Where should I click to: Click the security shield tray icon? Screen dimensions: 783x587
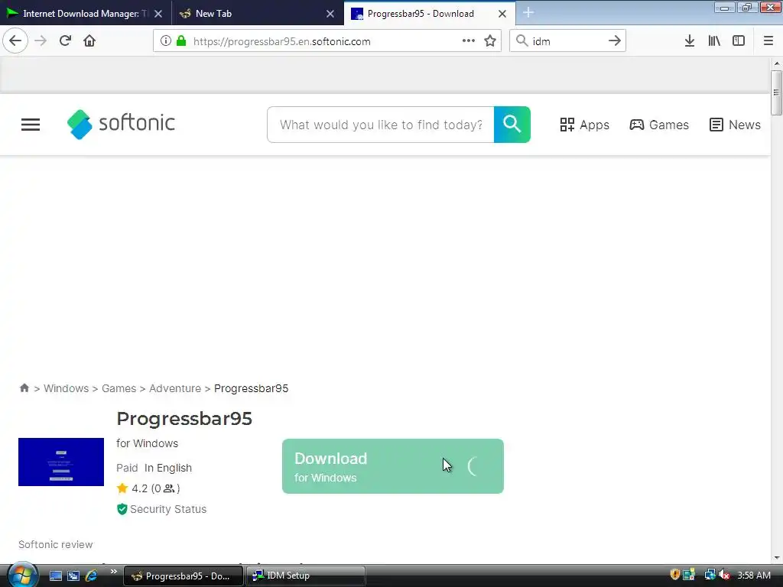(674, 575)
